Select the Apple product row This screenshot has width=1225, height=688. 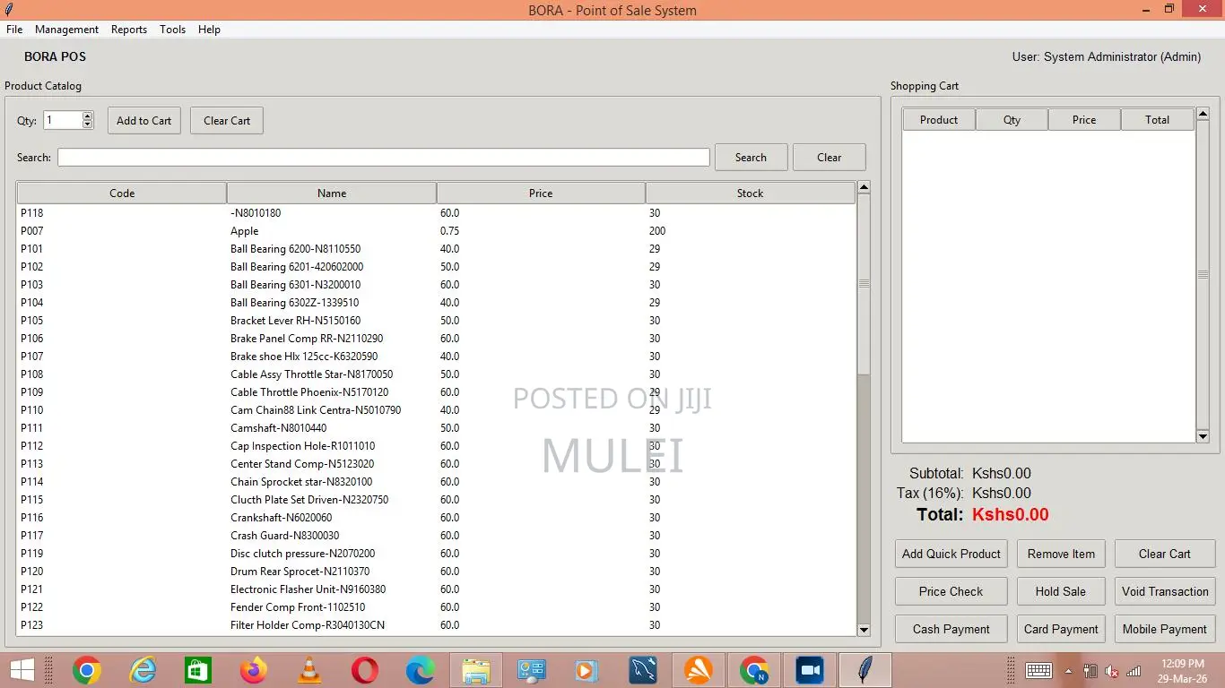[436, 231]
